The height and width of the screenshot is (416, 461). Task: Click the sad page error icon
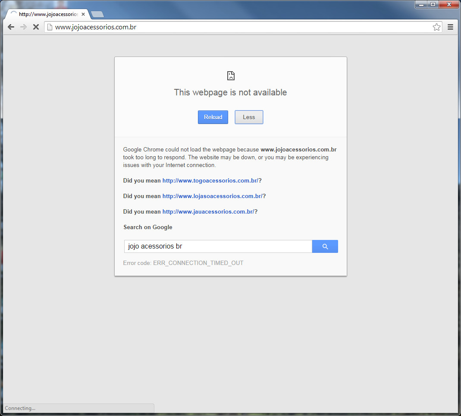[231, 76]
